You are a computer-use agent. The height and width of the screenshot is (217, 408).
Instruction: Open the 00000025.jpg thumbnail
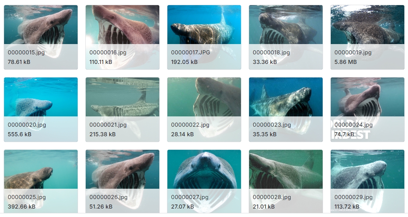point(41,181)
